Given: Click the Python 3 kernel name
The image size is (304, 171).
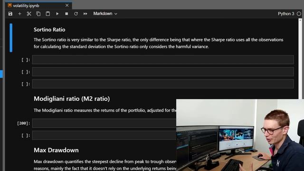Looking at the screenshot, I should click(286, 14).
